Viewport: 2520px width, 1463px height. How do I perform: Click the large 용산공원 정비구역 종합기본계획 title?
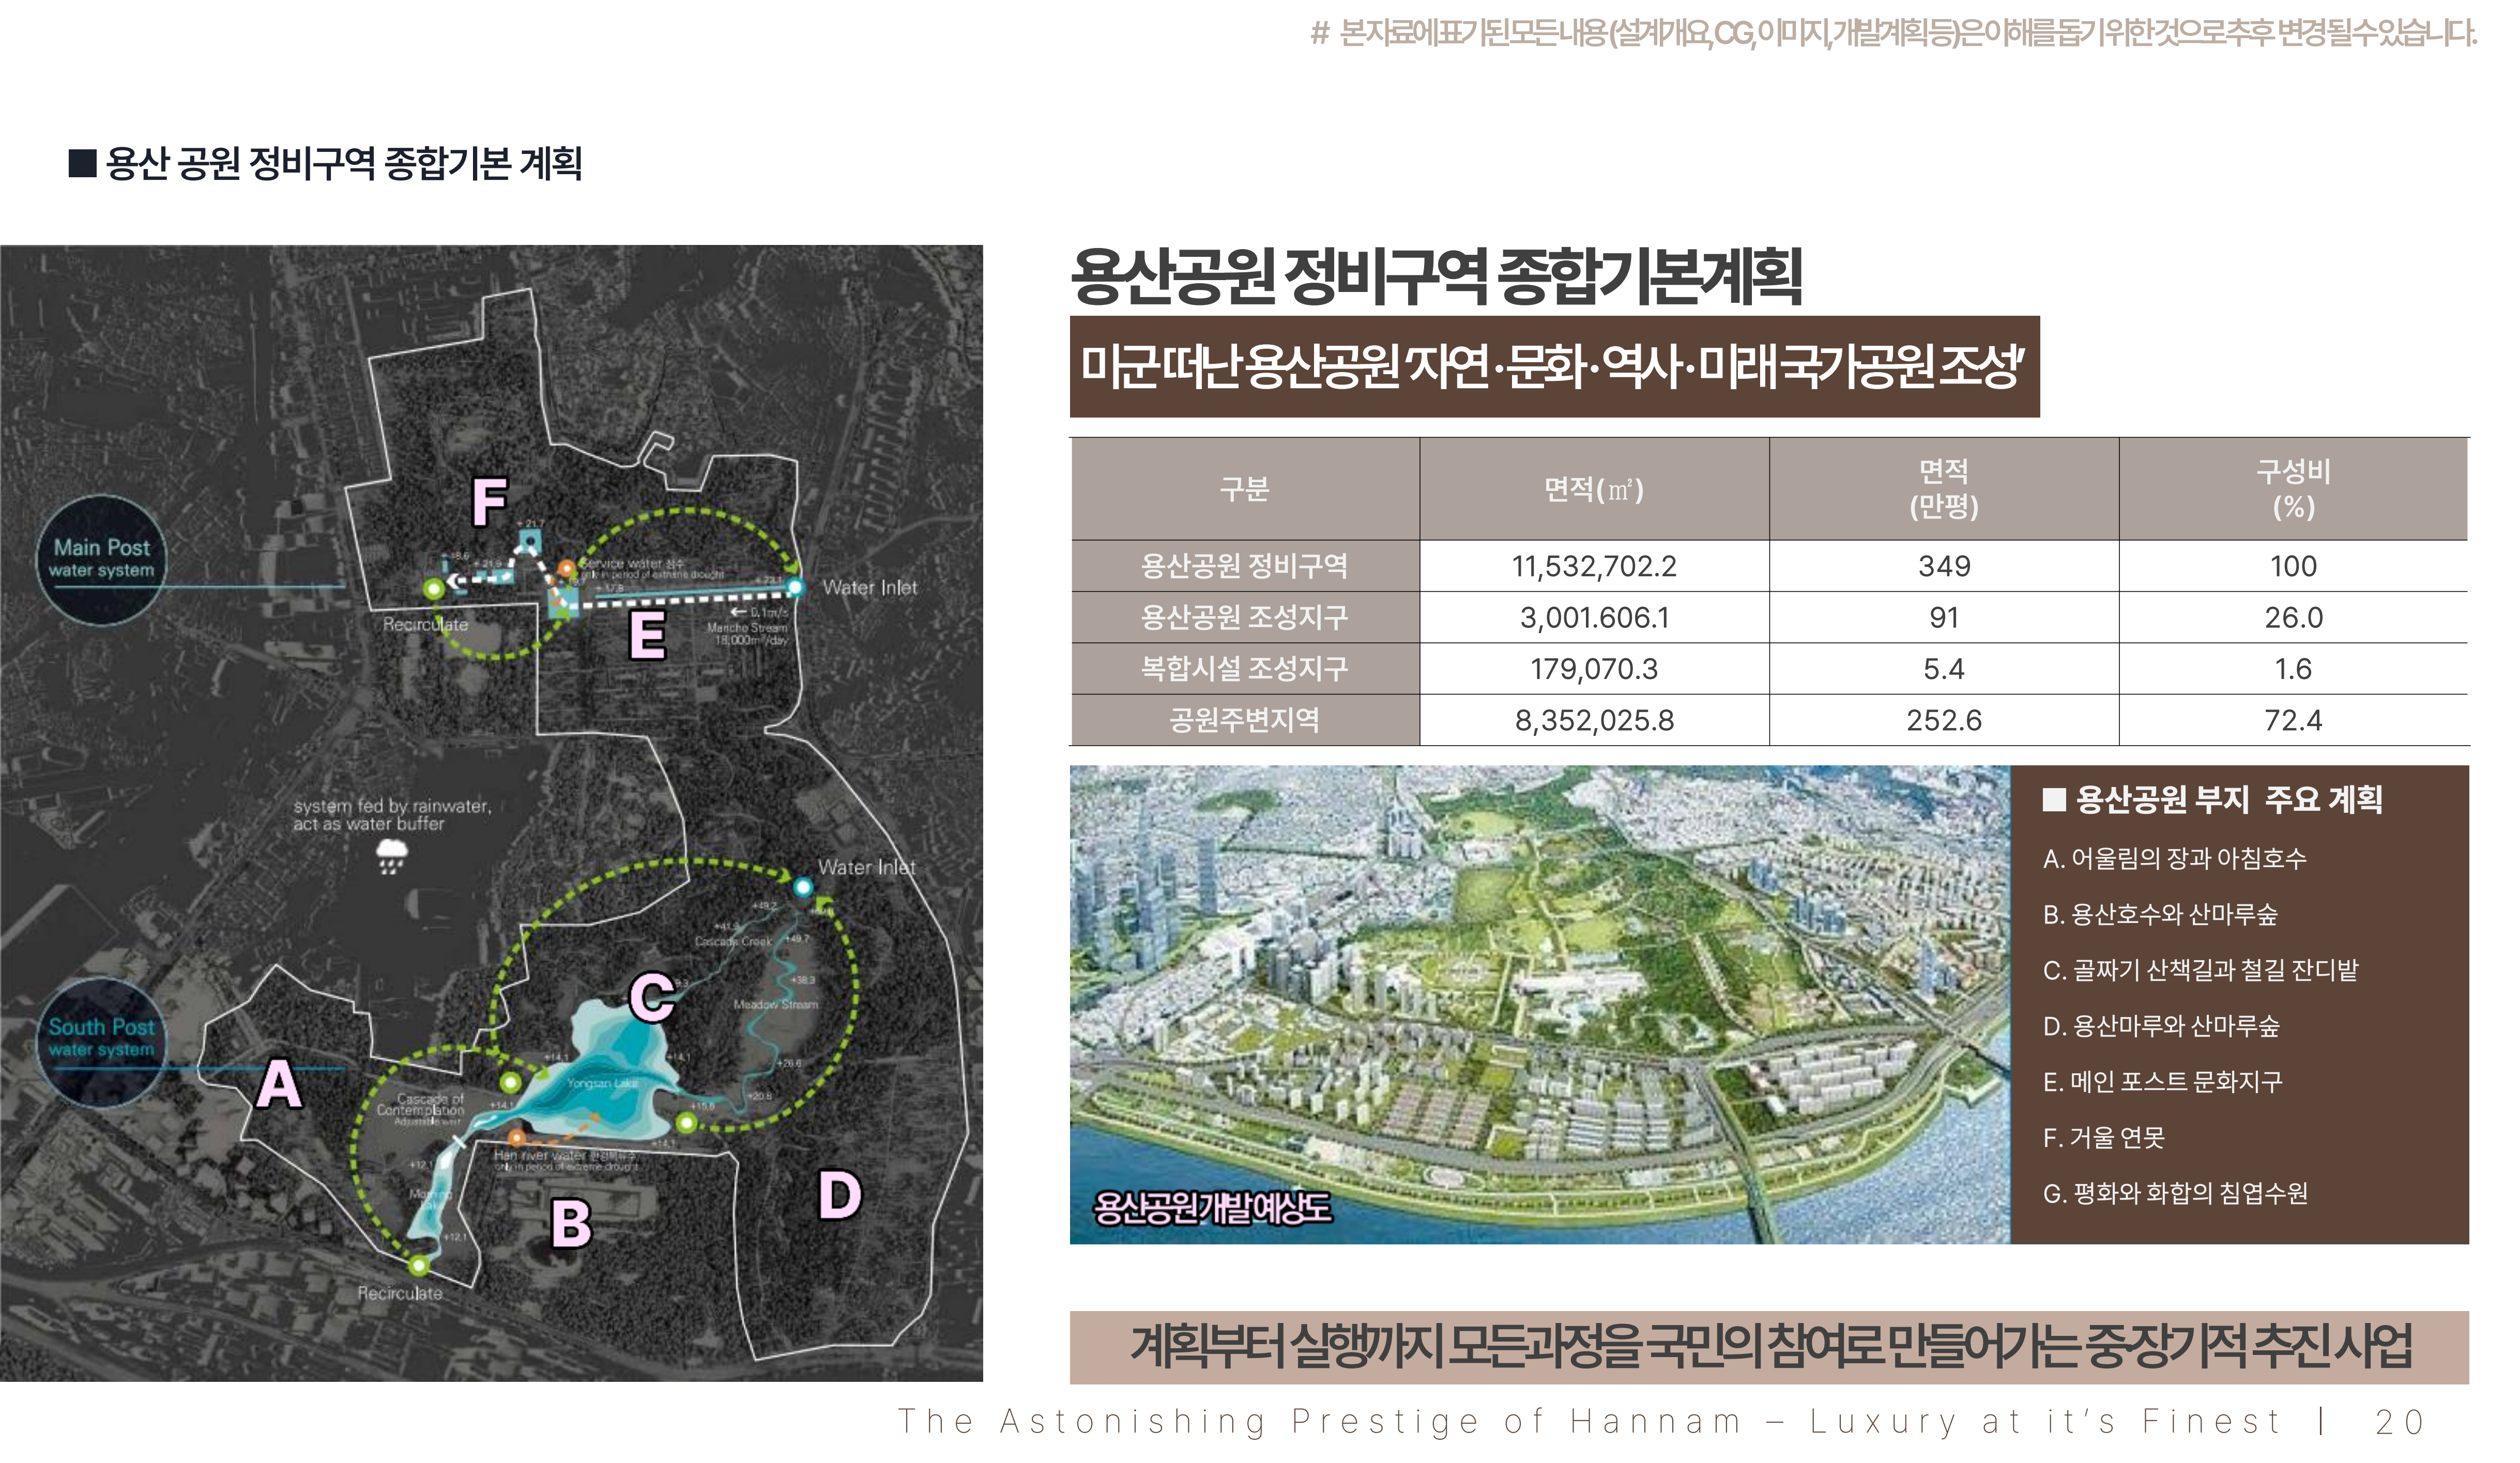(x=1436, y=275)
